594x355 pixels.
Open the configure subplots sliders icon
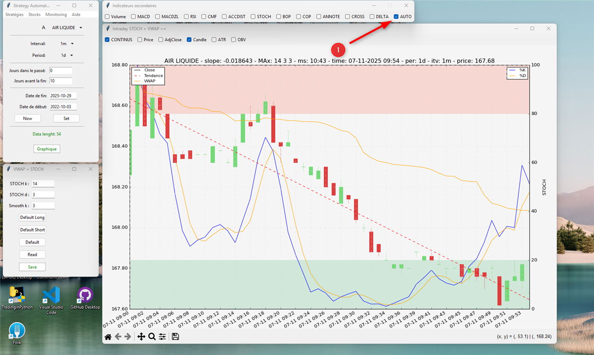pos(162,337)
